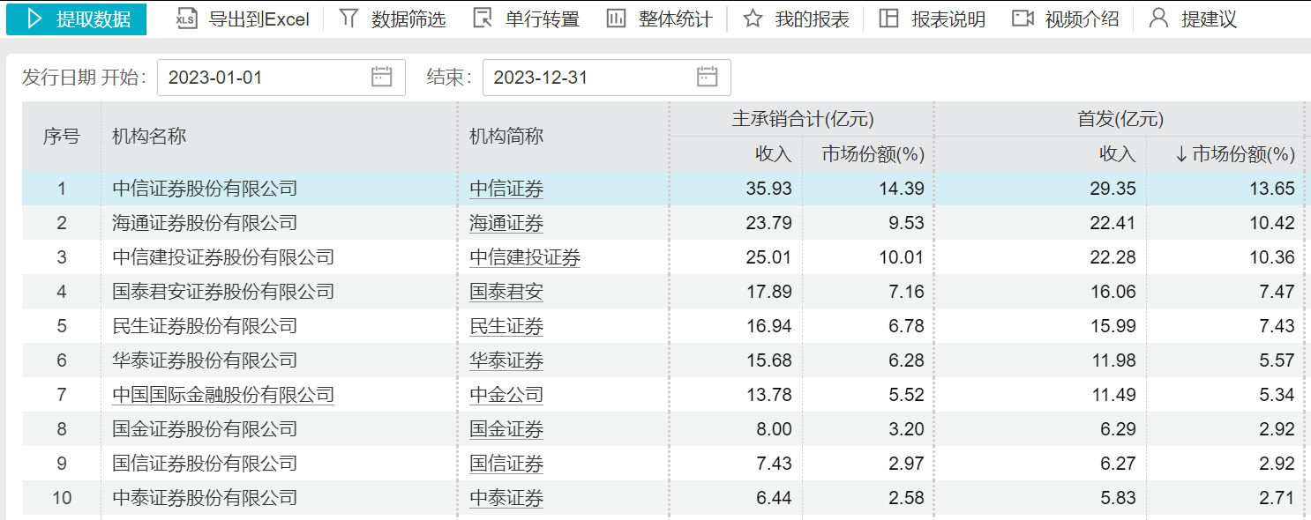
Task: Open the 华泰证券 link
Action: [506, 360]
